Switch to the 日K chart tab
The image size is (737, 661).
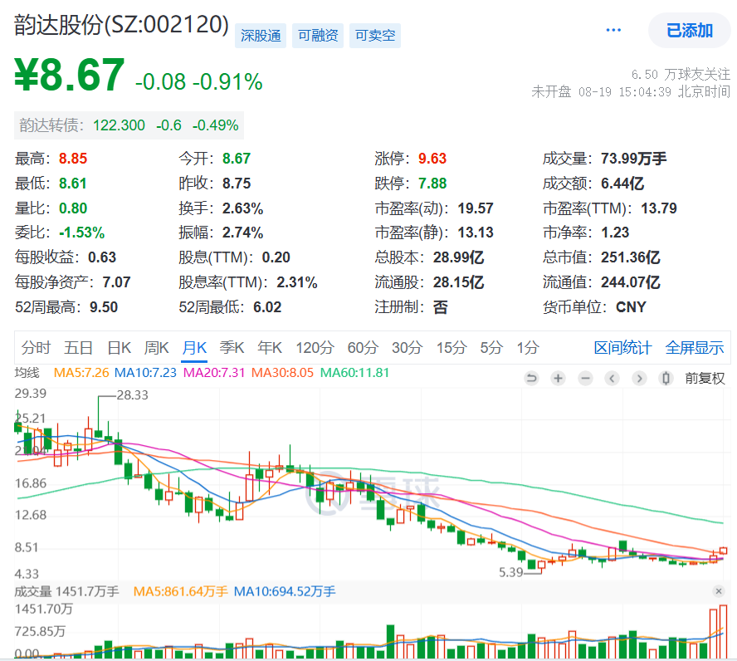point(119,348)
